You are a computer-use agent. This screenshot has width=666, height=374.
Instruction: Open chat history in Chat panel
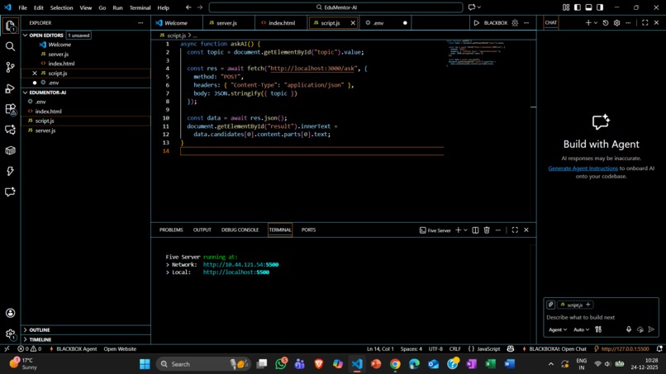pyautogui.click(x=606, y=23)
